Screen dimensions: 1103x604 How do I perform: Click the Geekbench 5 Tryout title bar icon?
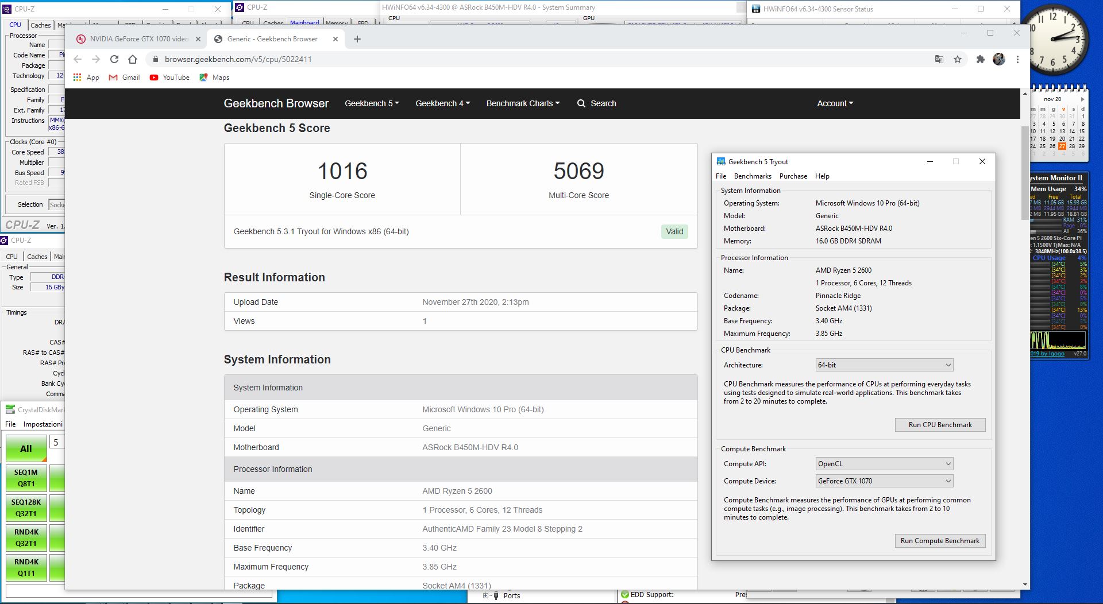click(x=721, y=161)
